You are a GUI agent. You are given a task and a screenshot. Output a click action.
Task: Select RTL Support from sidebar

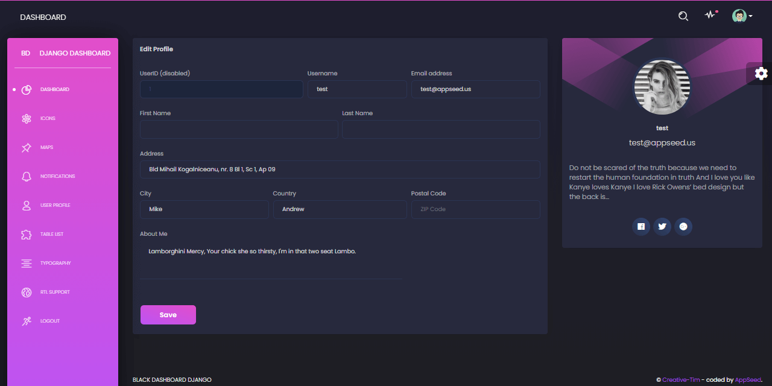coord(55,293)
